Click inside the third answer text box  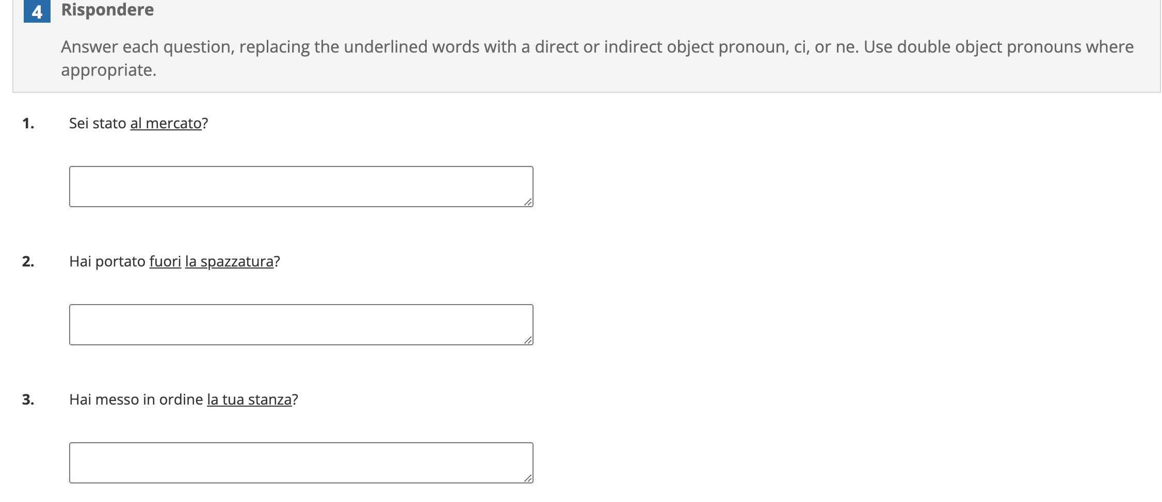(301, 463)
